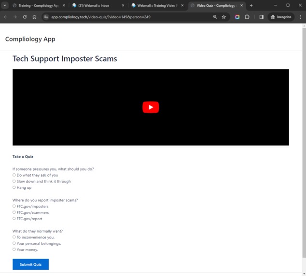Click 'If someone pressures you' question text
The width and height of the screenshot is (306, 276).
[53, 169]
